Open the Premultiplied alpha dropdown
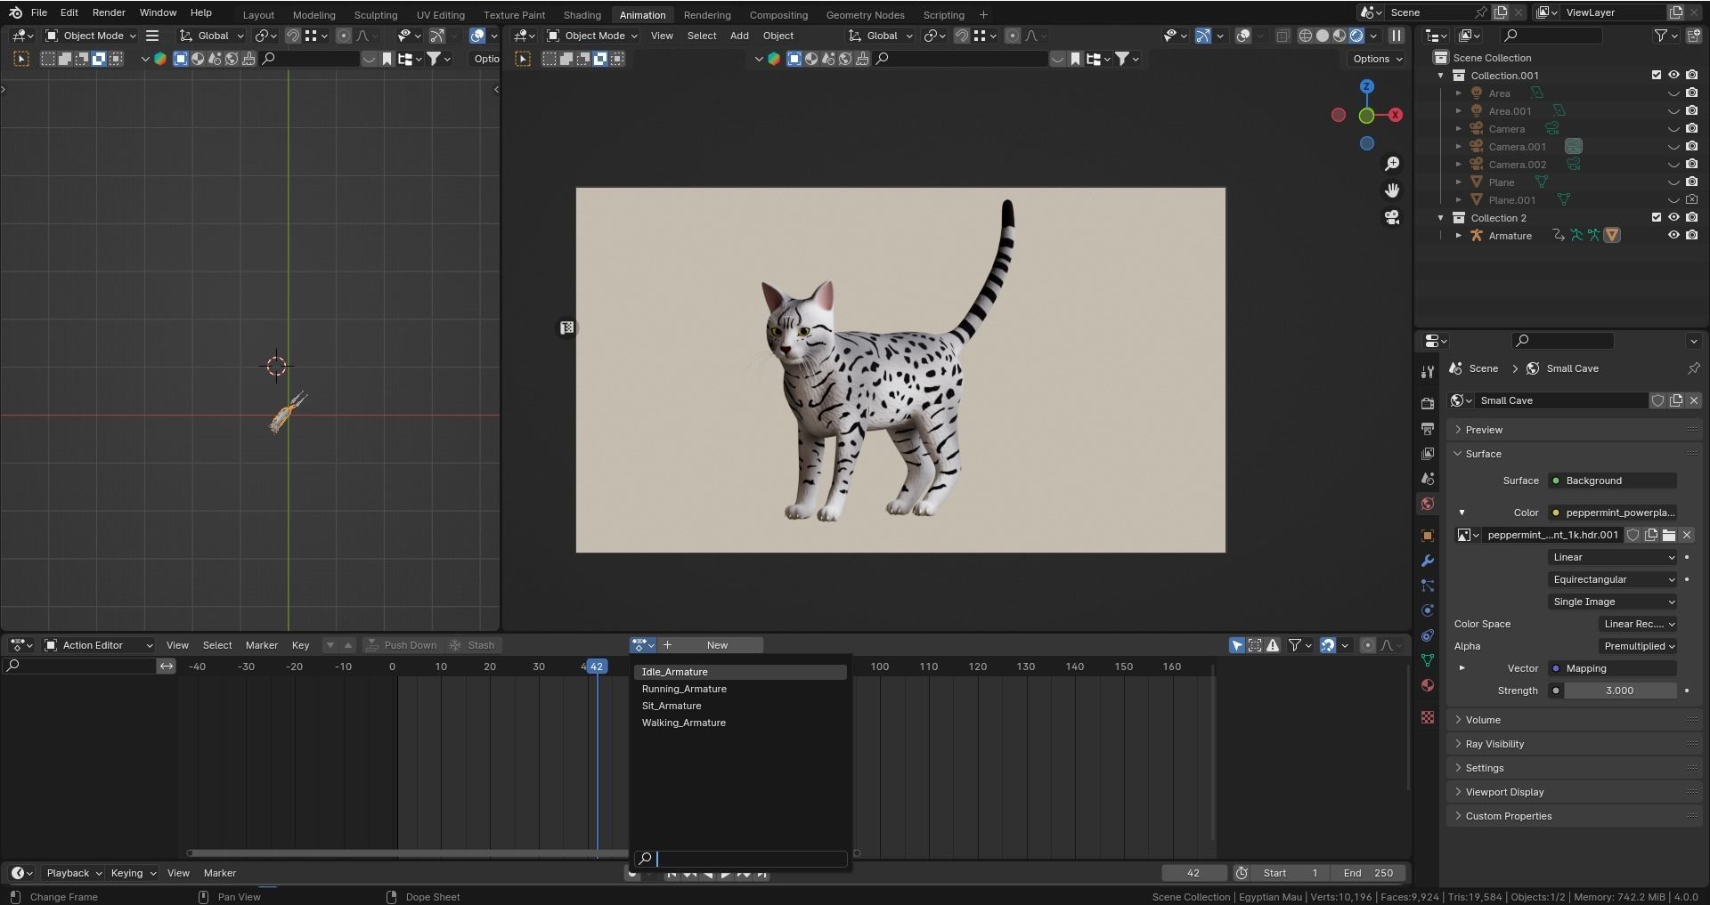 pos(1638,646)
